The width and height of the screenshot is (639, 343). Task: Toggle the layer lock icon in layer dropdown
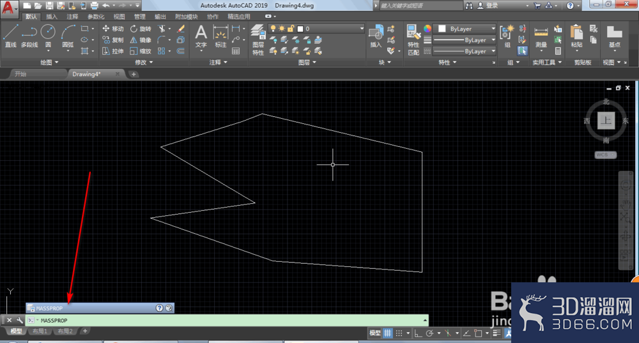pos(291,29)
